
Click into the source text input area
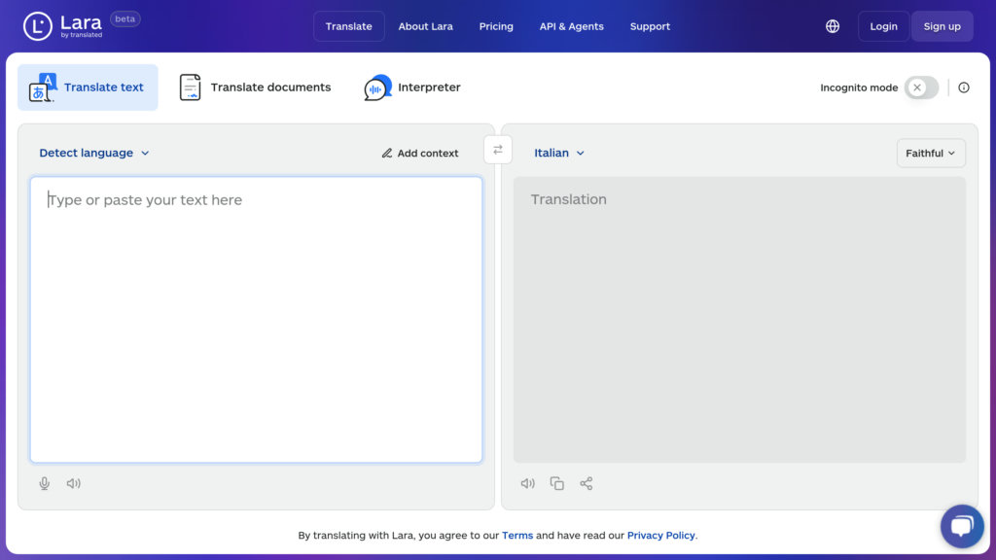pyautogui.click(x=256, y=319)
